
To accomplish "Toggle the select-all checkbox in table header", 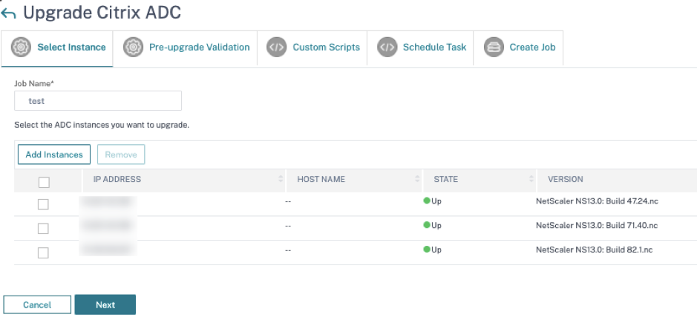I will point(44,182).
